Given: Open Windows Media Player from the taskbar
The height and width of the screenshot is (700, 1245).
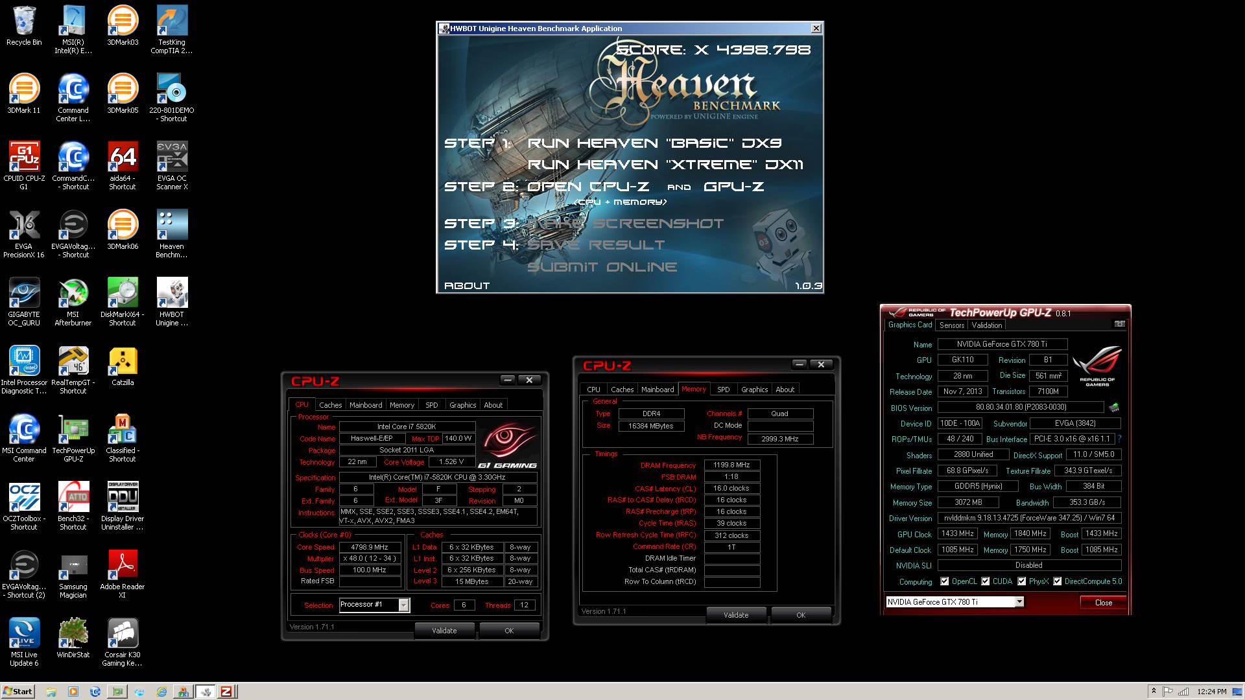Looking at the screenshot, I should [x=73, y=692].
